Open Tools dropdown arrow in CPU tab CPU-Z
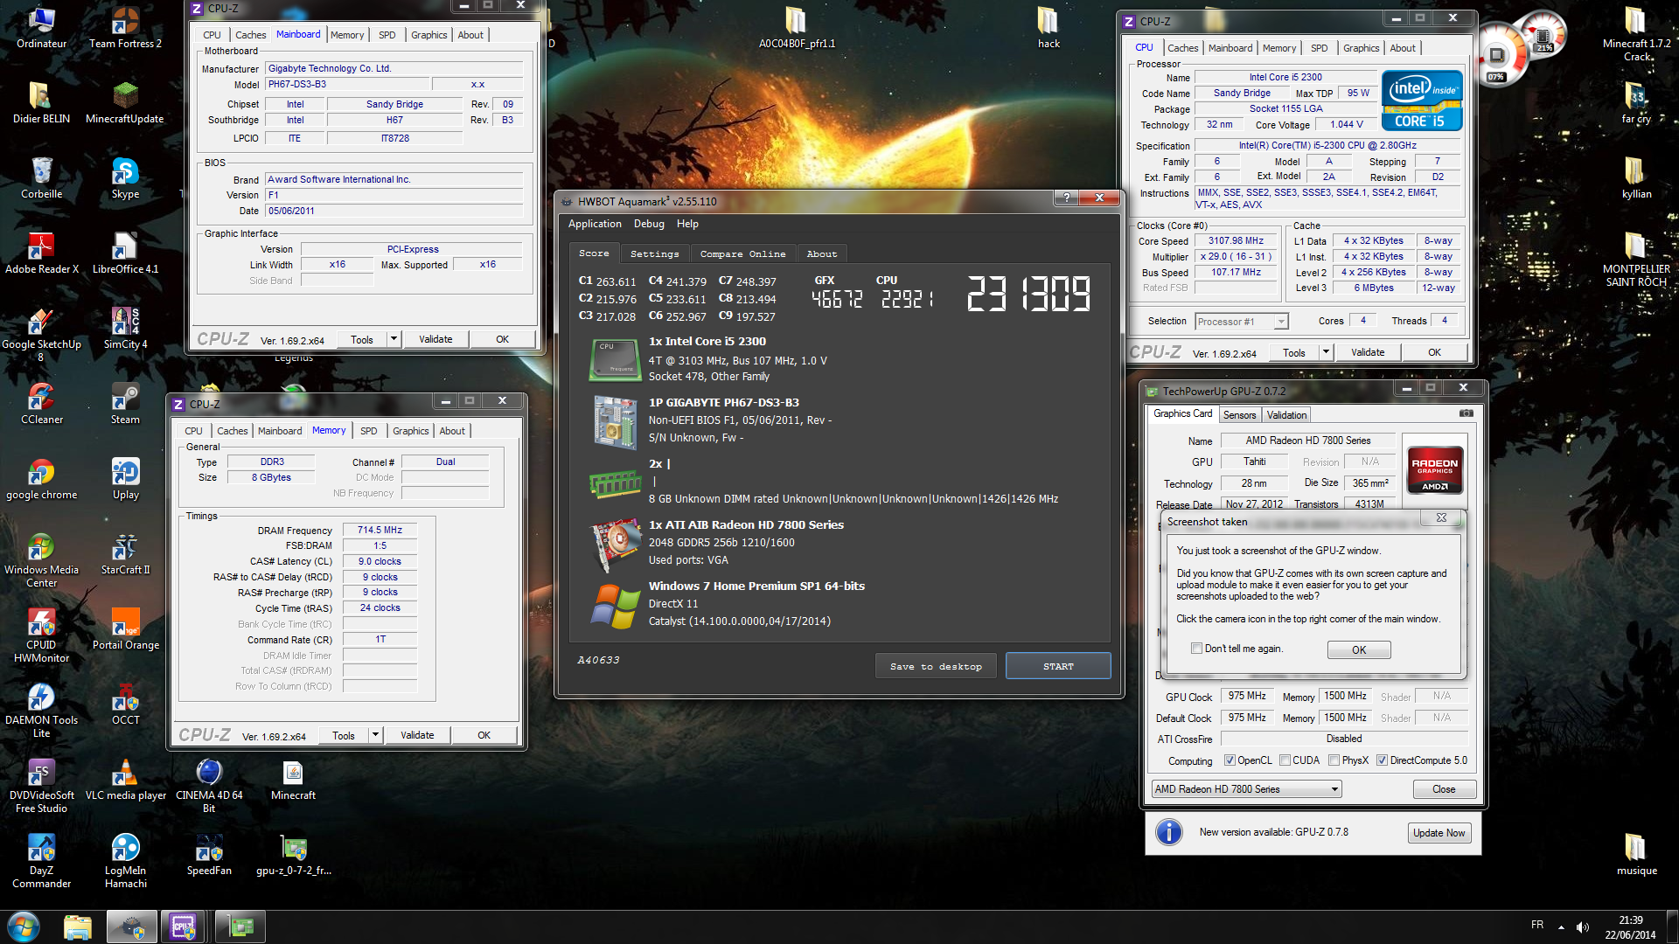Viewport: 1679px width, 944px height. click(1326, 352)
